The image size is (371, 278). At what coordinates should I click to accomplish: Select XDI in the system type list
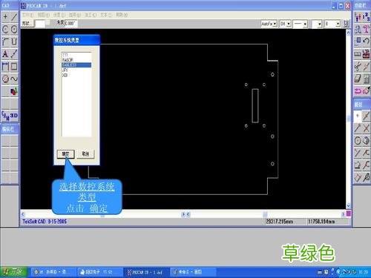click(76, 75)
